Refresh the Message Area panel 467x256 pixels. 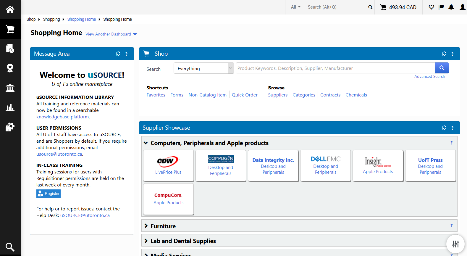(118, 54)
